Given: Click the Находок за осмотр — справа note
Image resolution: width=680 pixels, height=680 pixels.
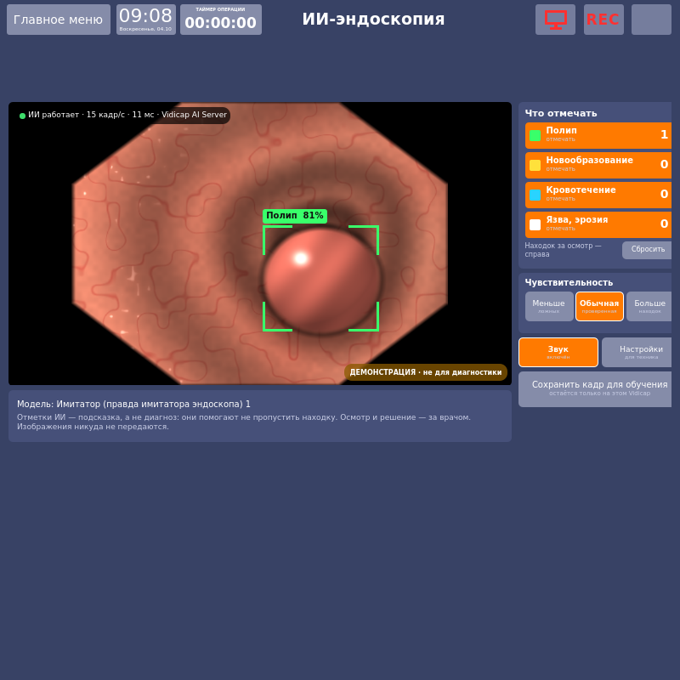Looking at the screenshot, I should click(x=563, y=250).
